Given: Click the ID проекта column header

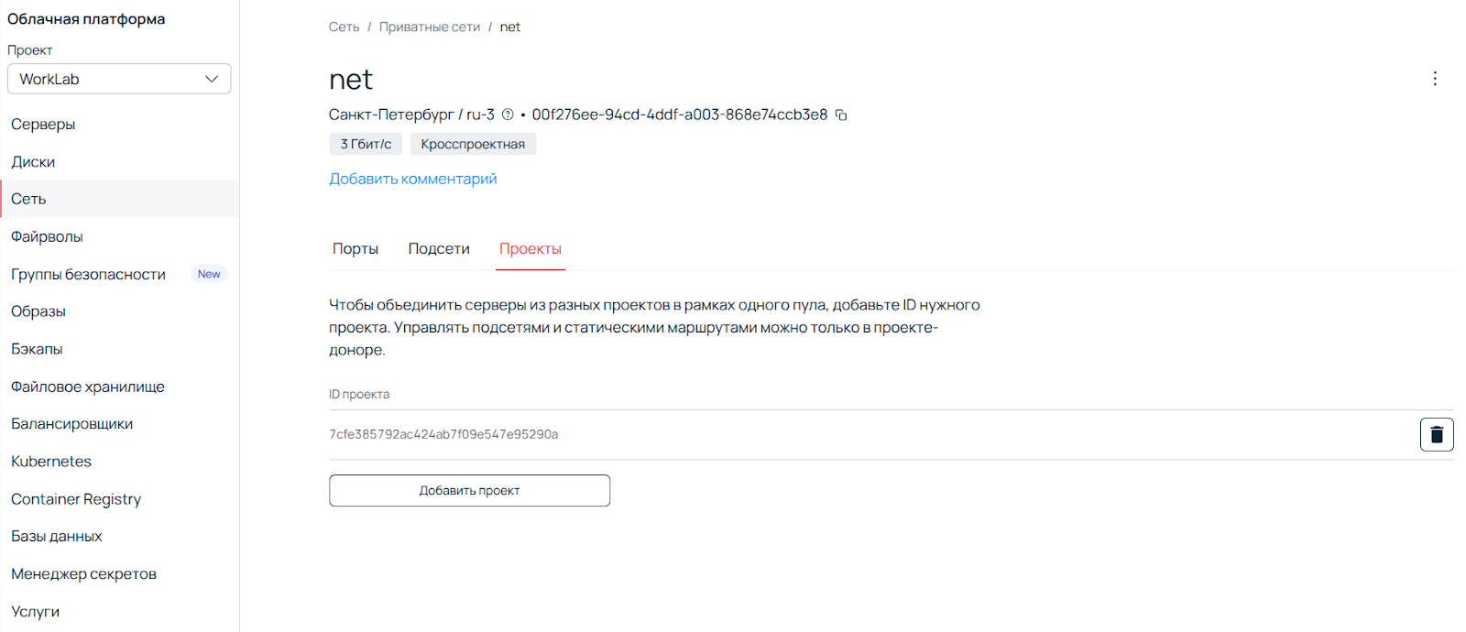Looking at the screenshot, I should pyautogui.click(x=359, y=395).
